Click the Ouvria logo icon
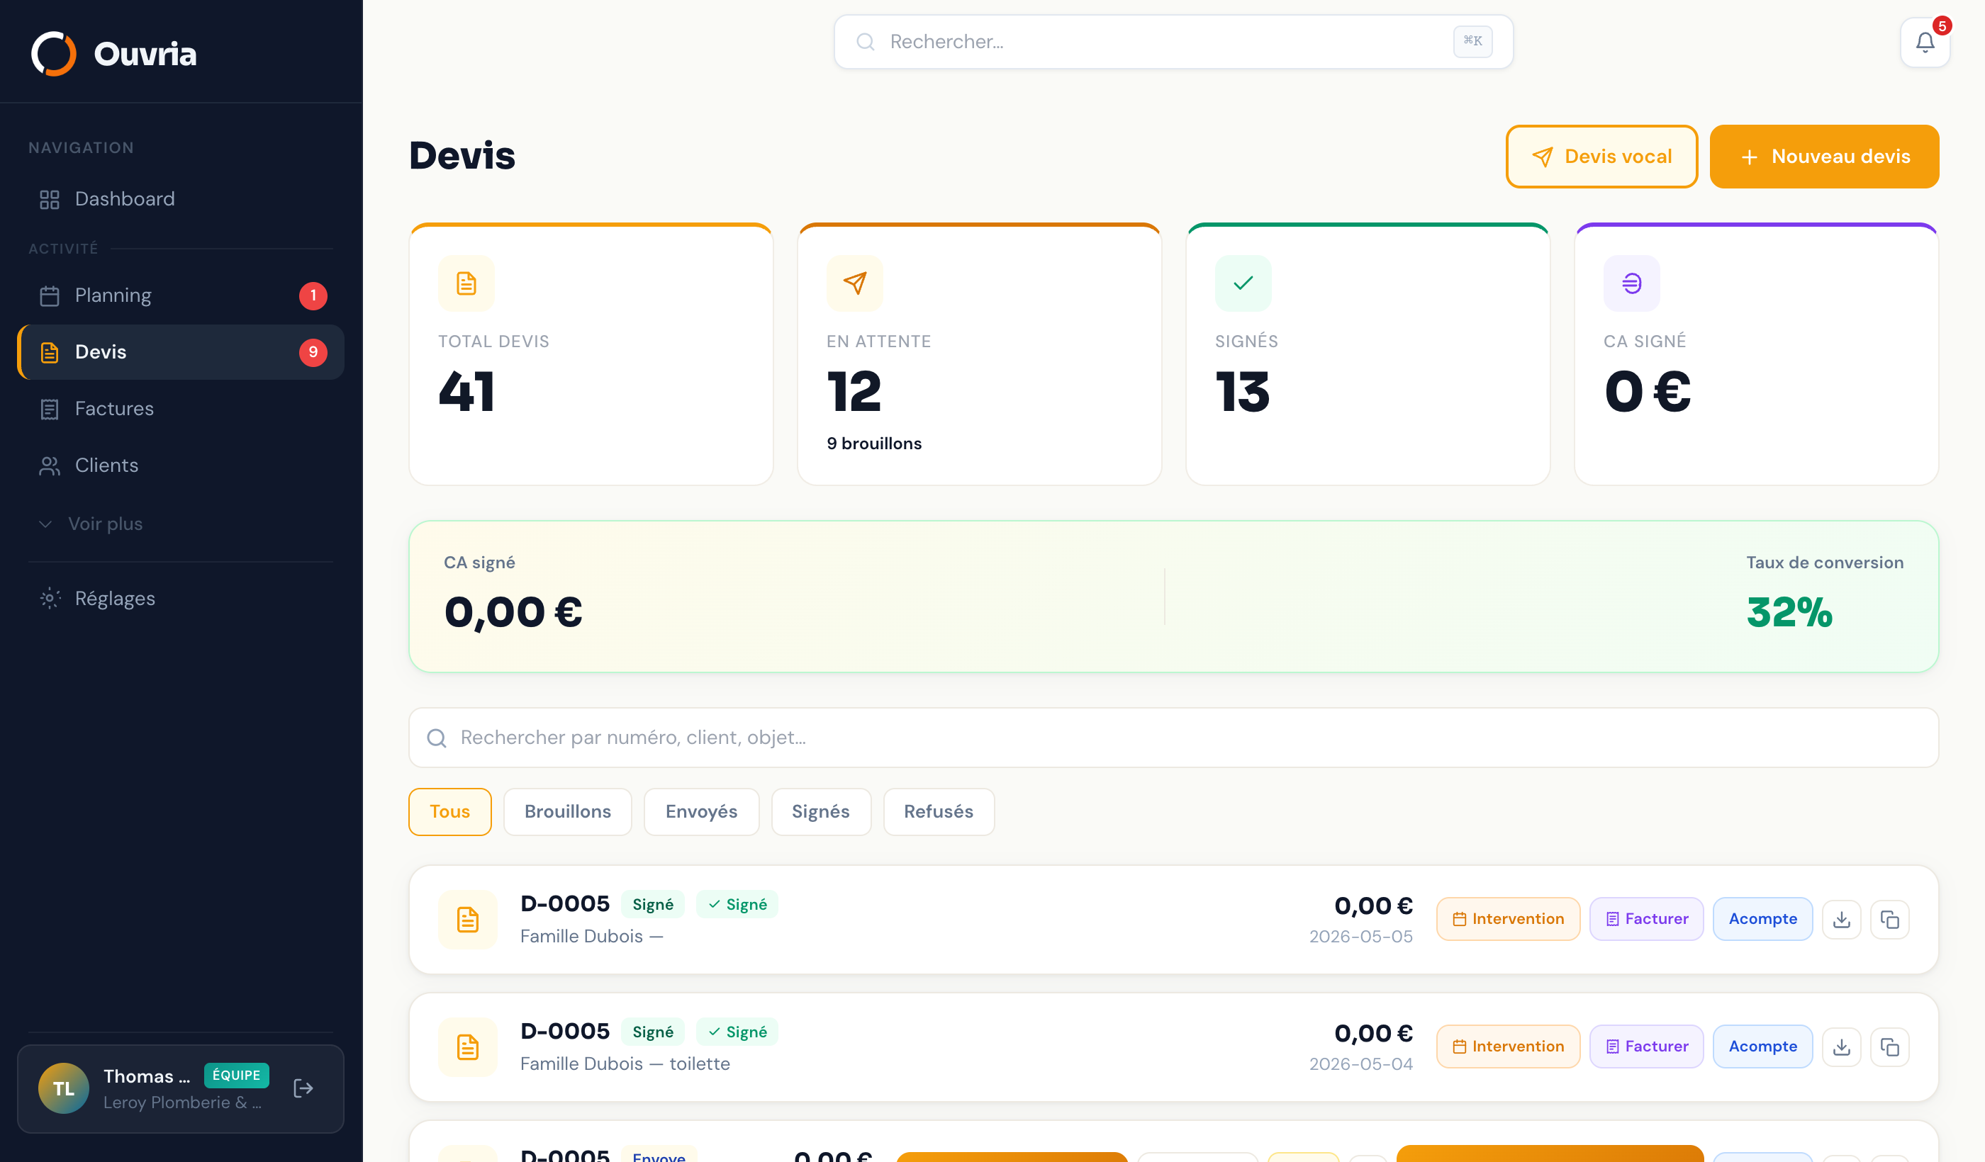The image size is (1985, 1162). point(54,54)
